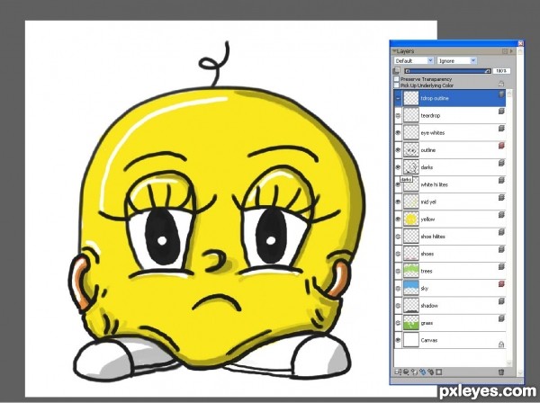Collapse the Layers panel triangle
The width and height of the screenshot is (540, 403).
click(394, 51)
